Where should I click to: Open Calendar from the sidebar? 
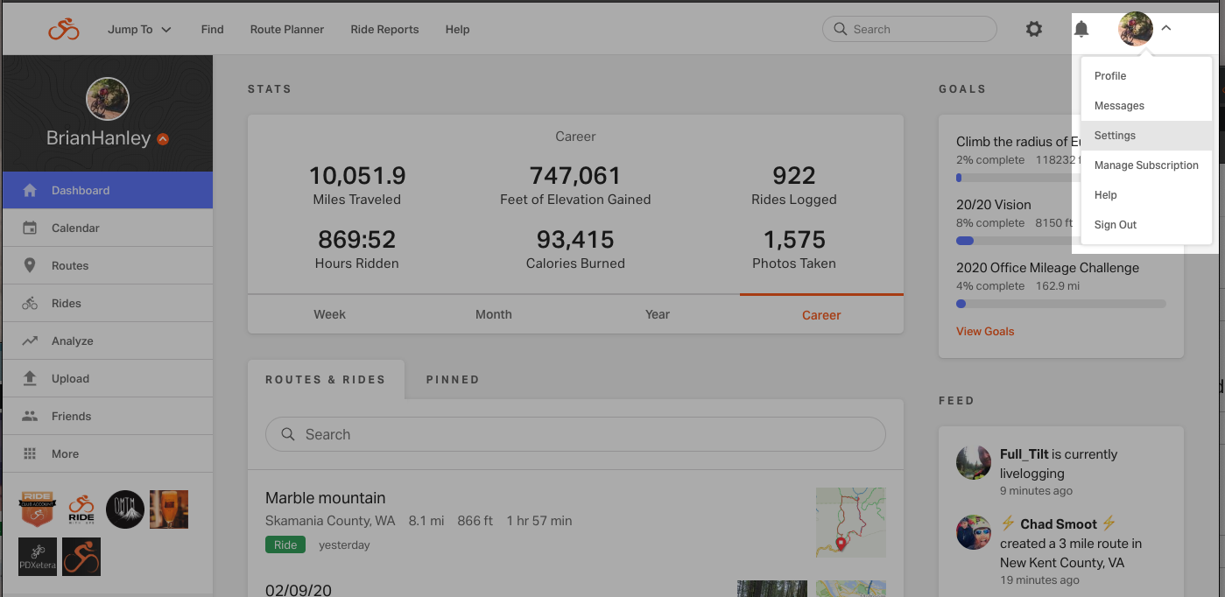[108, 228]
